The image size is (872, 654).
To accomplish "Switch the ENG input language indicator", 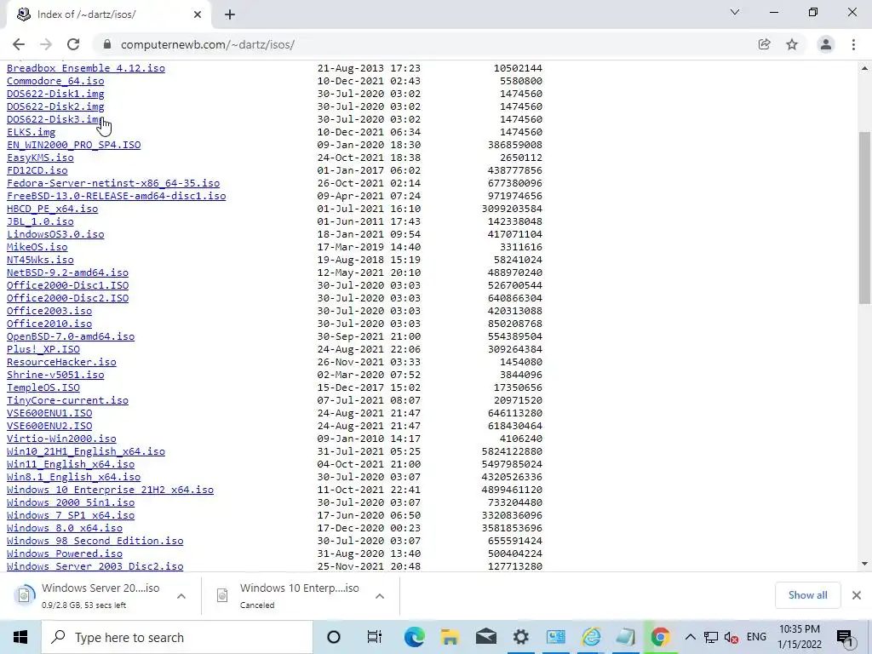I will tap(756, 637).
